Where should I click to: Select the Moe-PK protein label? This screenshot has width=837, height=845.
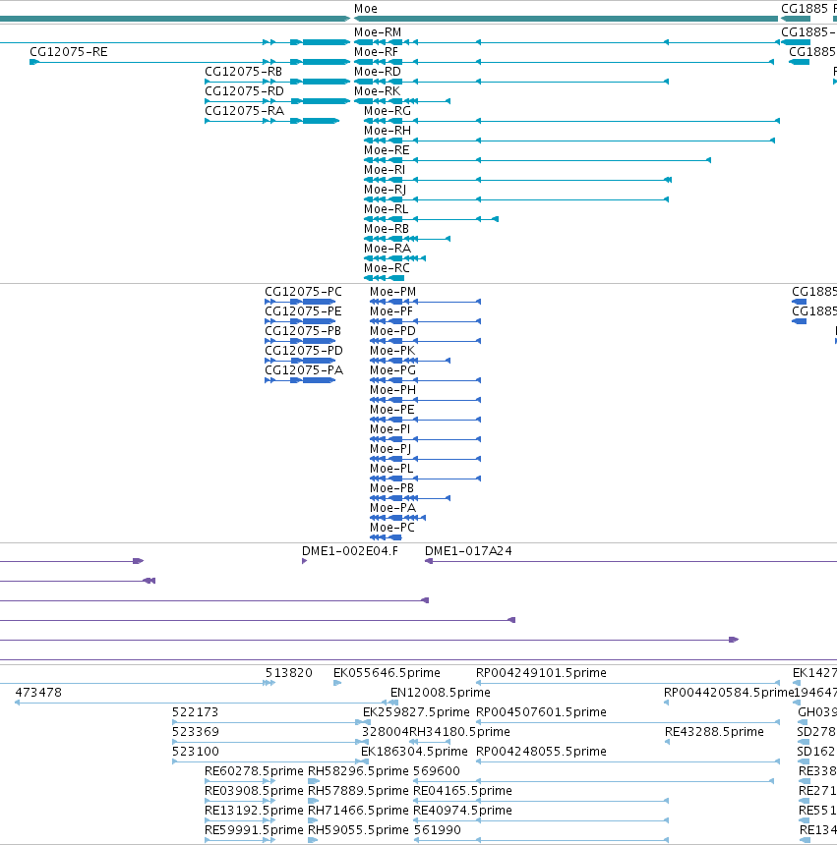point(392,351)
